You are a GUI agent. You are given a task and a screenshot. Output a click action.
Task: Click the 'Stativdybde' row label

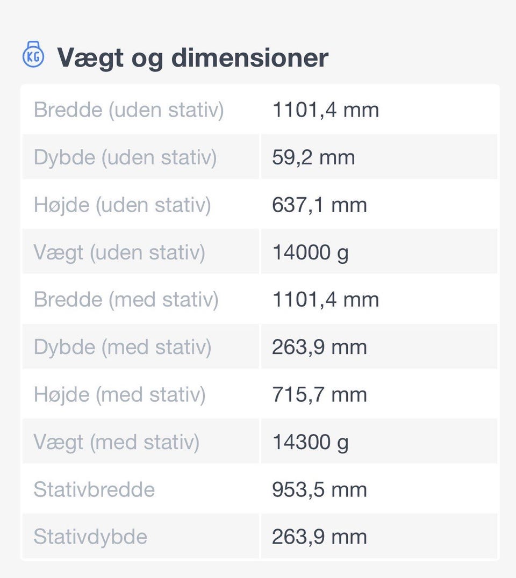[x=90, y=537]
